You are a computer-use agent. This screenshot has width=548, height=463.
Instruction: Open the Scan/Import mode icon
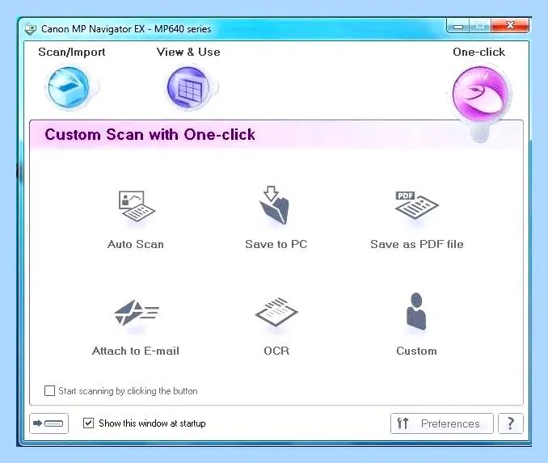point(69,87)
